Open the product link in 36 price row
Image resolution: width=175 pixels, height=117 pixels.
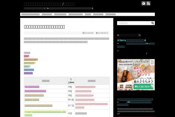[34, 95]
